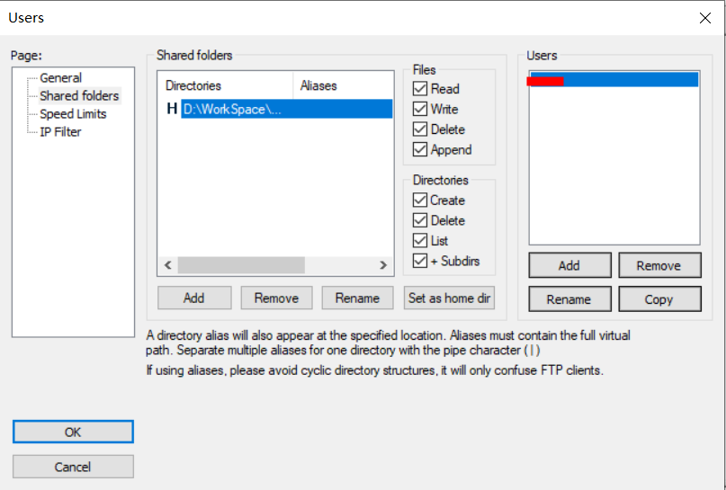
Task: Uncheck the + Subdirs option
Action: (x=420, y=262)
